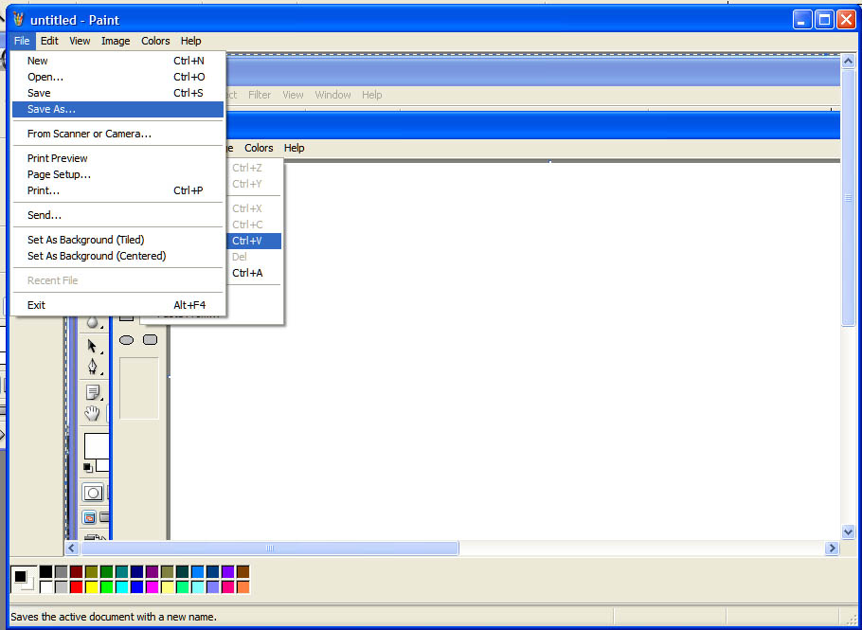Open the Colors menu in Paint's menu bar
The height and width of the screenshot is (630, 862).
click(155, 41)
